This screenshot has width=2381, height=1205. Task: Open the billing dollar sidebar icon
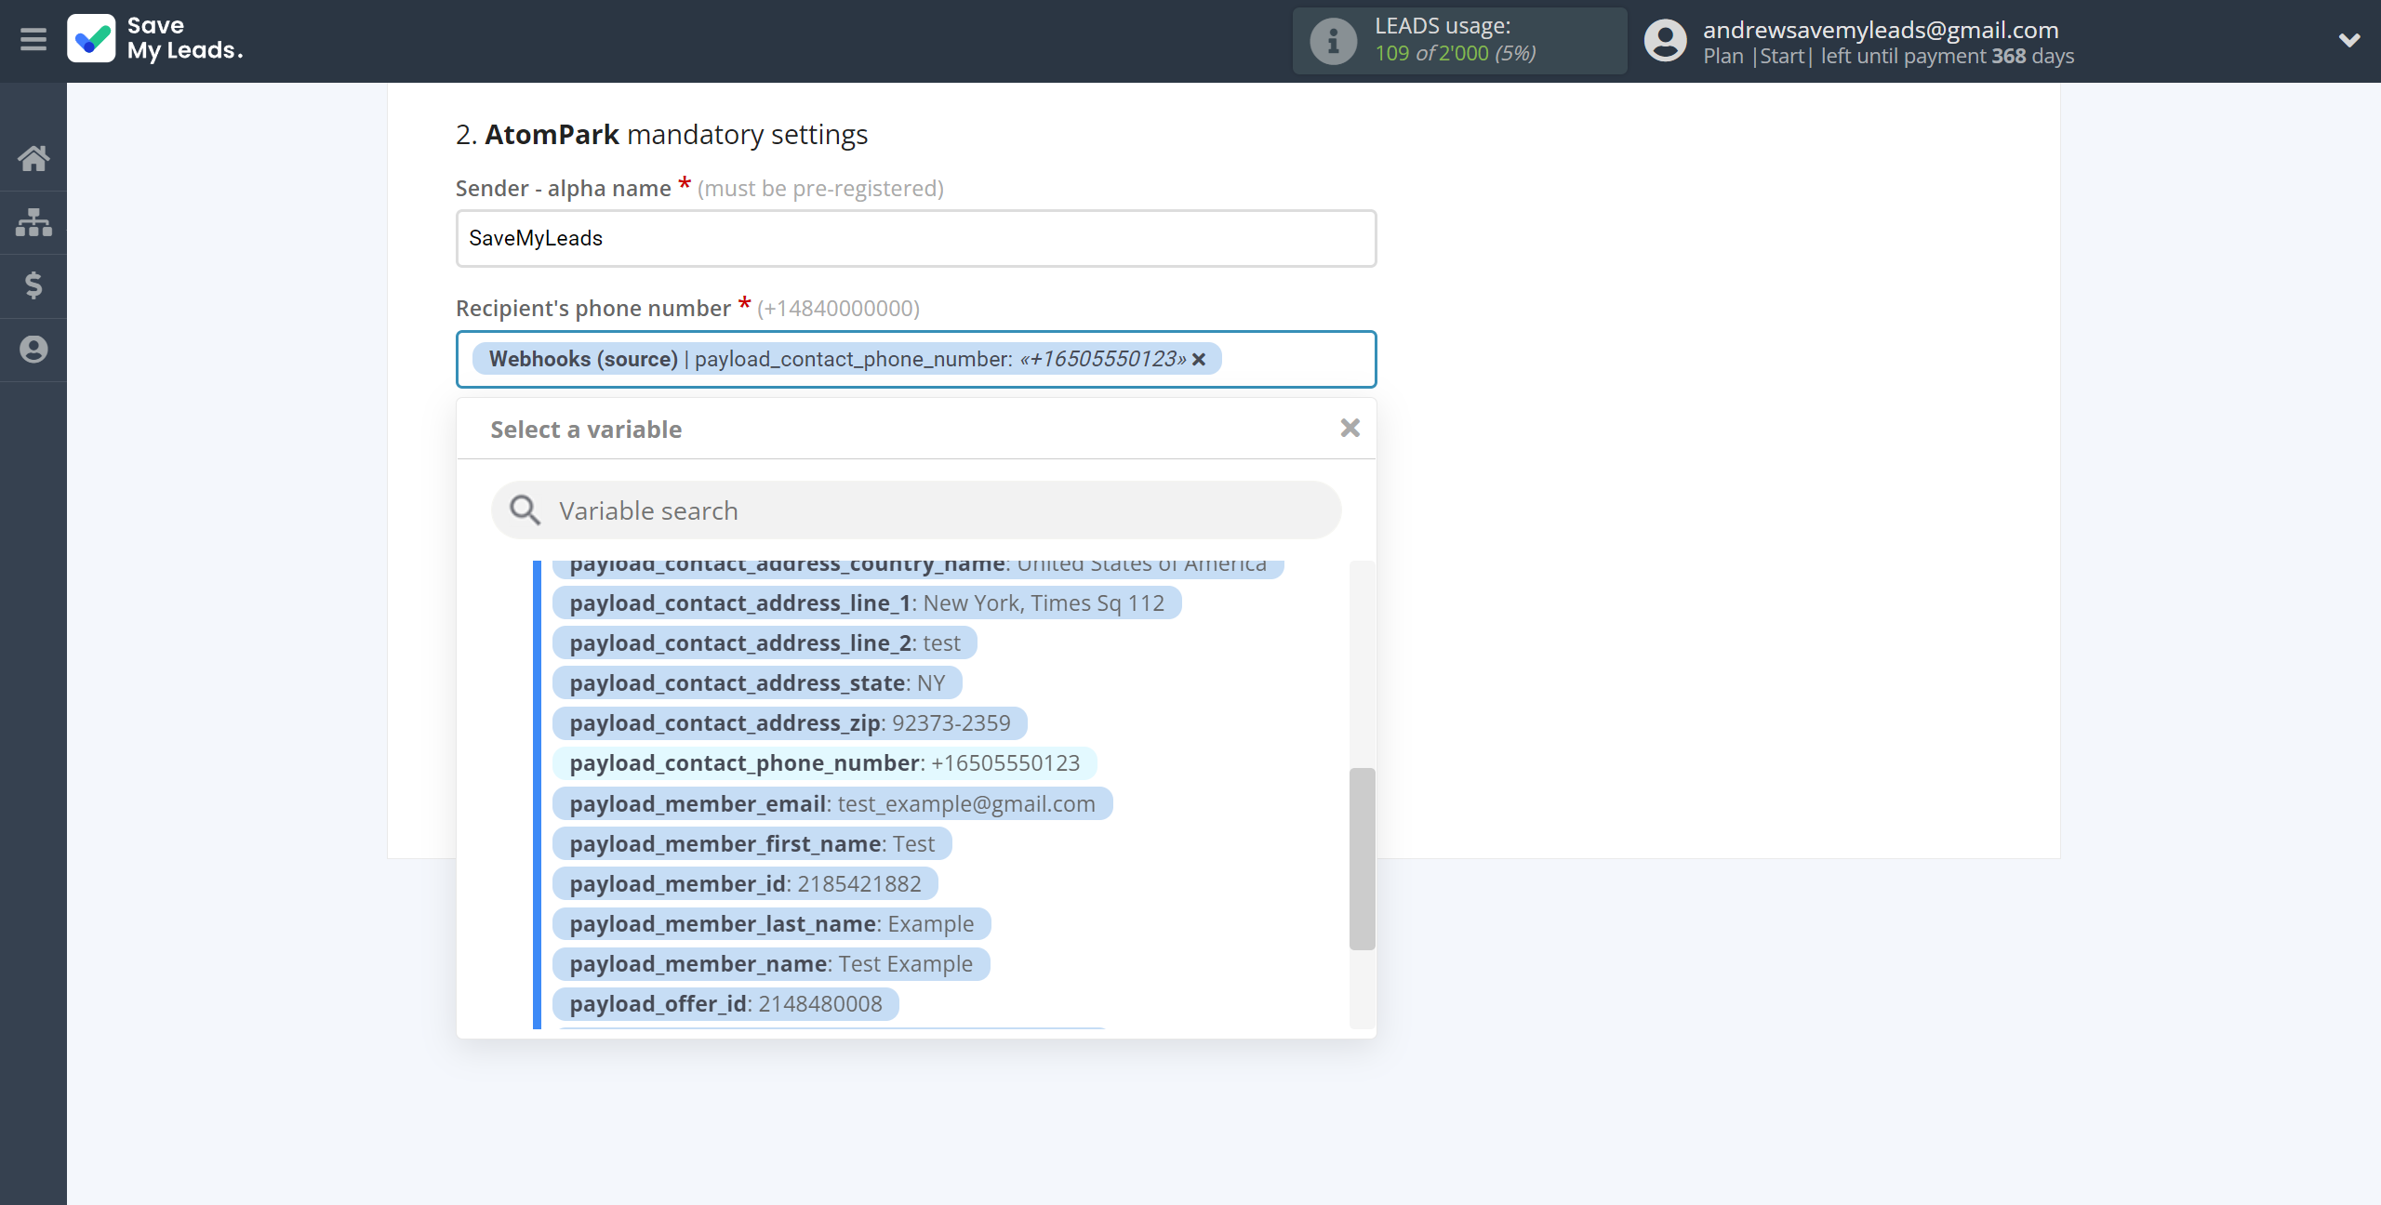pyautogui.click(x=33, y=285)
